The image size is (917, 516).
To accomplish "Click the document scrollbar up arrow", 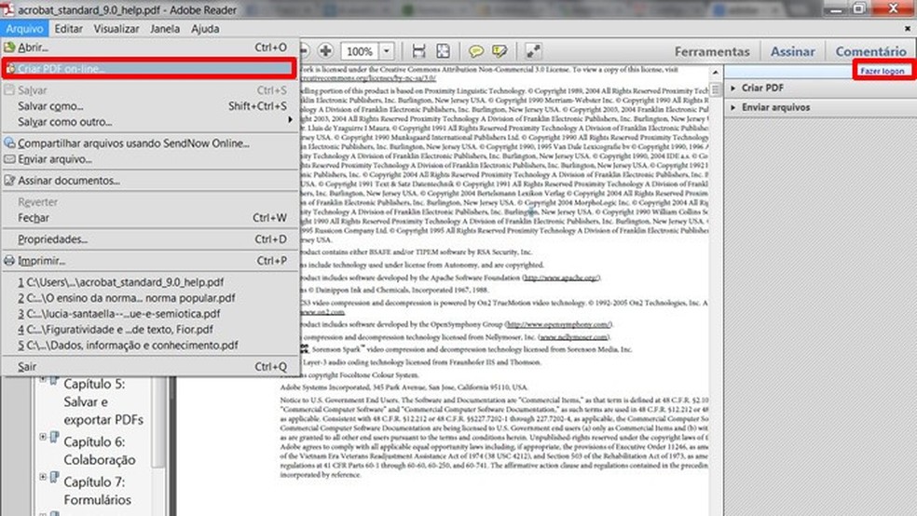I will 716,72.
